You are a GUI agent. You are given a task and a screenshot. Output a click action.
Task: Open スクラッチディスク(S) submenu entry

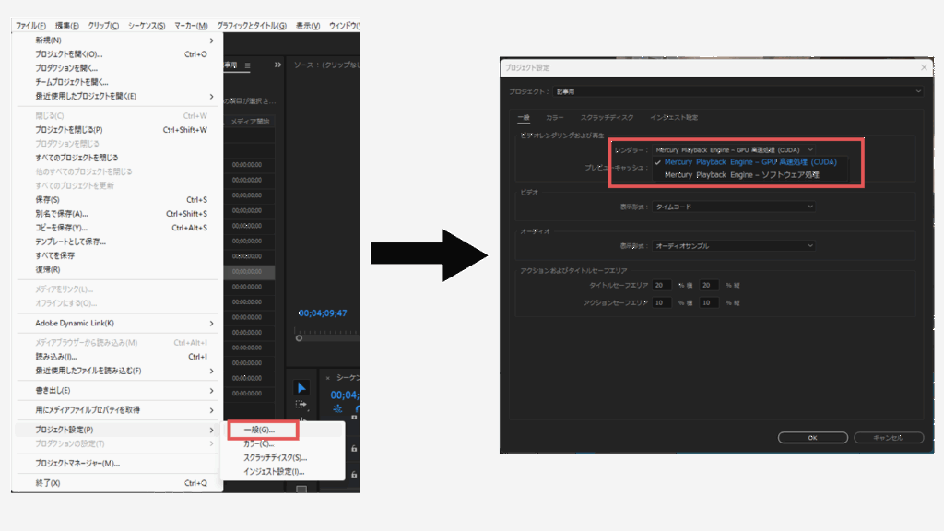coord(275,457)
